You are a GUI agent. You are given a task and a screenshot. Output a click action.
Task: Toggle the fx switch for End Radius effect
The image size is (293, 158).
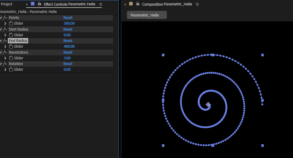pyautogui.click(x=5, y=41)
